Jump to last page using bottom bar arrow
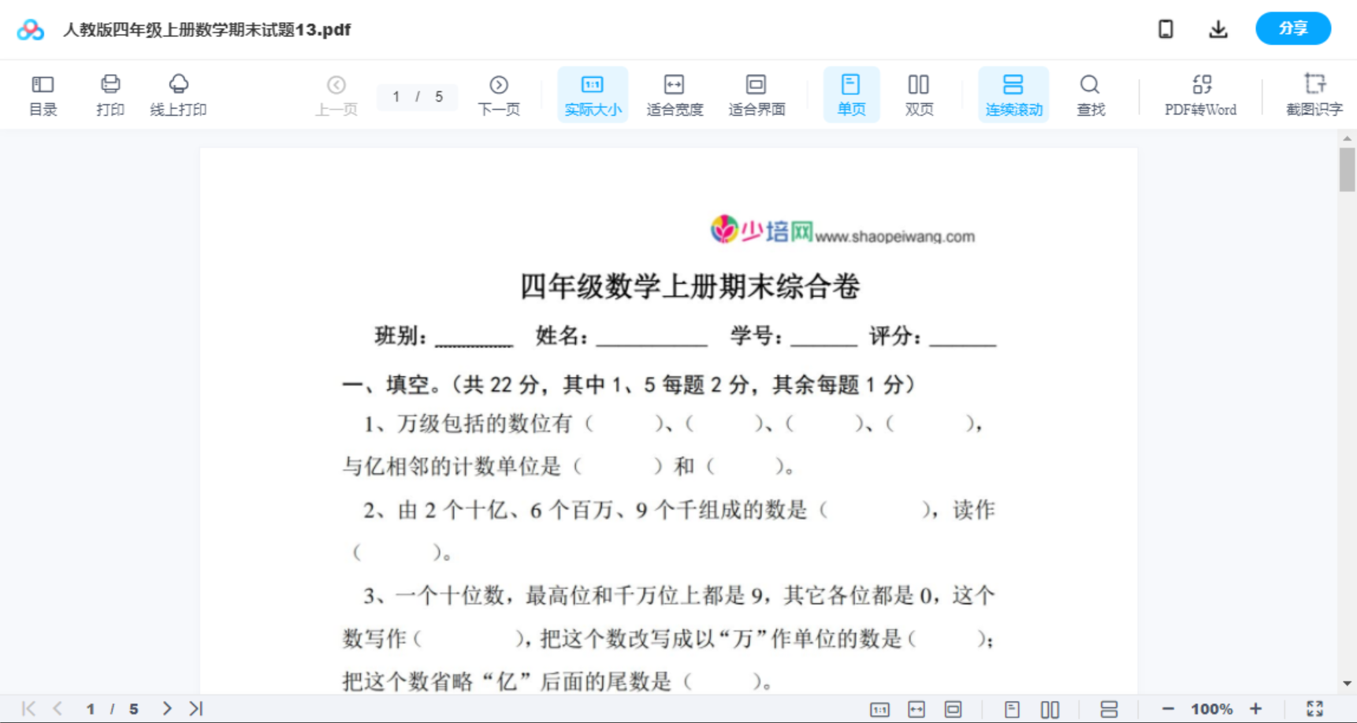 click(x=195, y=708)
